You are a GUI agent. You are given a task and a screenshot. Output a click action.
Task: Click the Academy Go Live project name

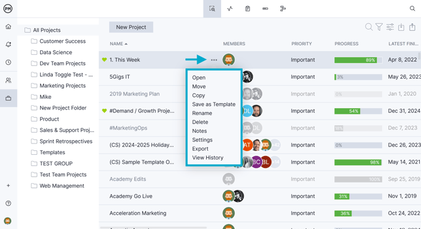(x=131, y=196)
